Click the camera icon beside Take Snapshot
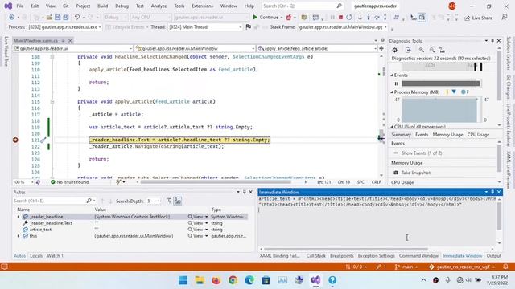Screen dimensions: 515x289 pyautogui.click(x=396, y=173)
